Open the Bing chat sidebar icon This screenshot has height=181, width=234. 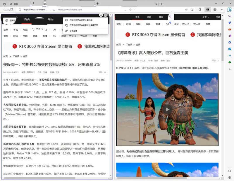point(230,10)
